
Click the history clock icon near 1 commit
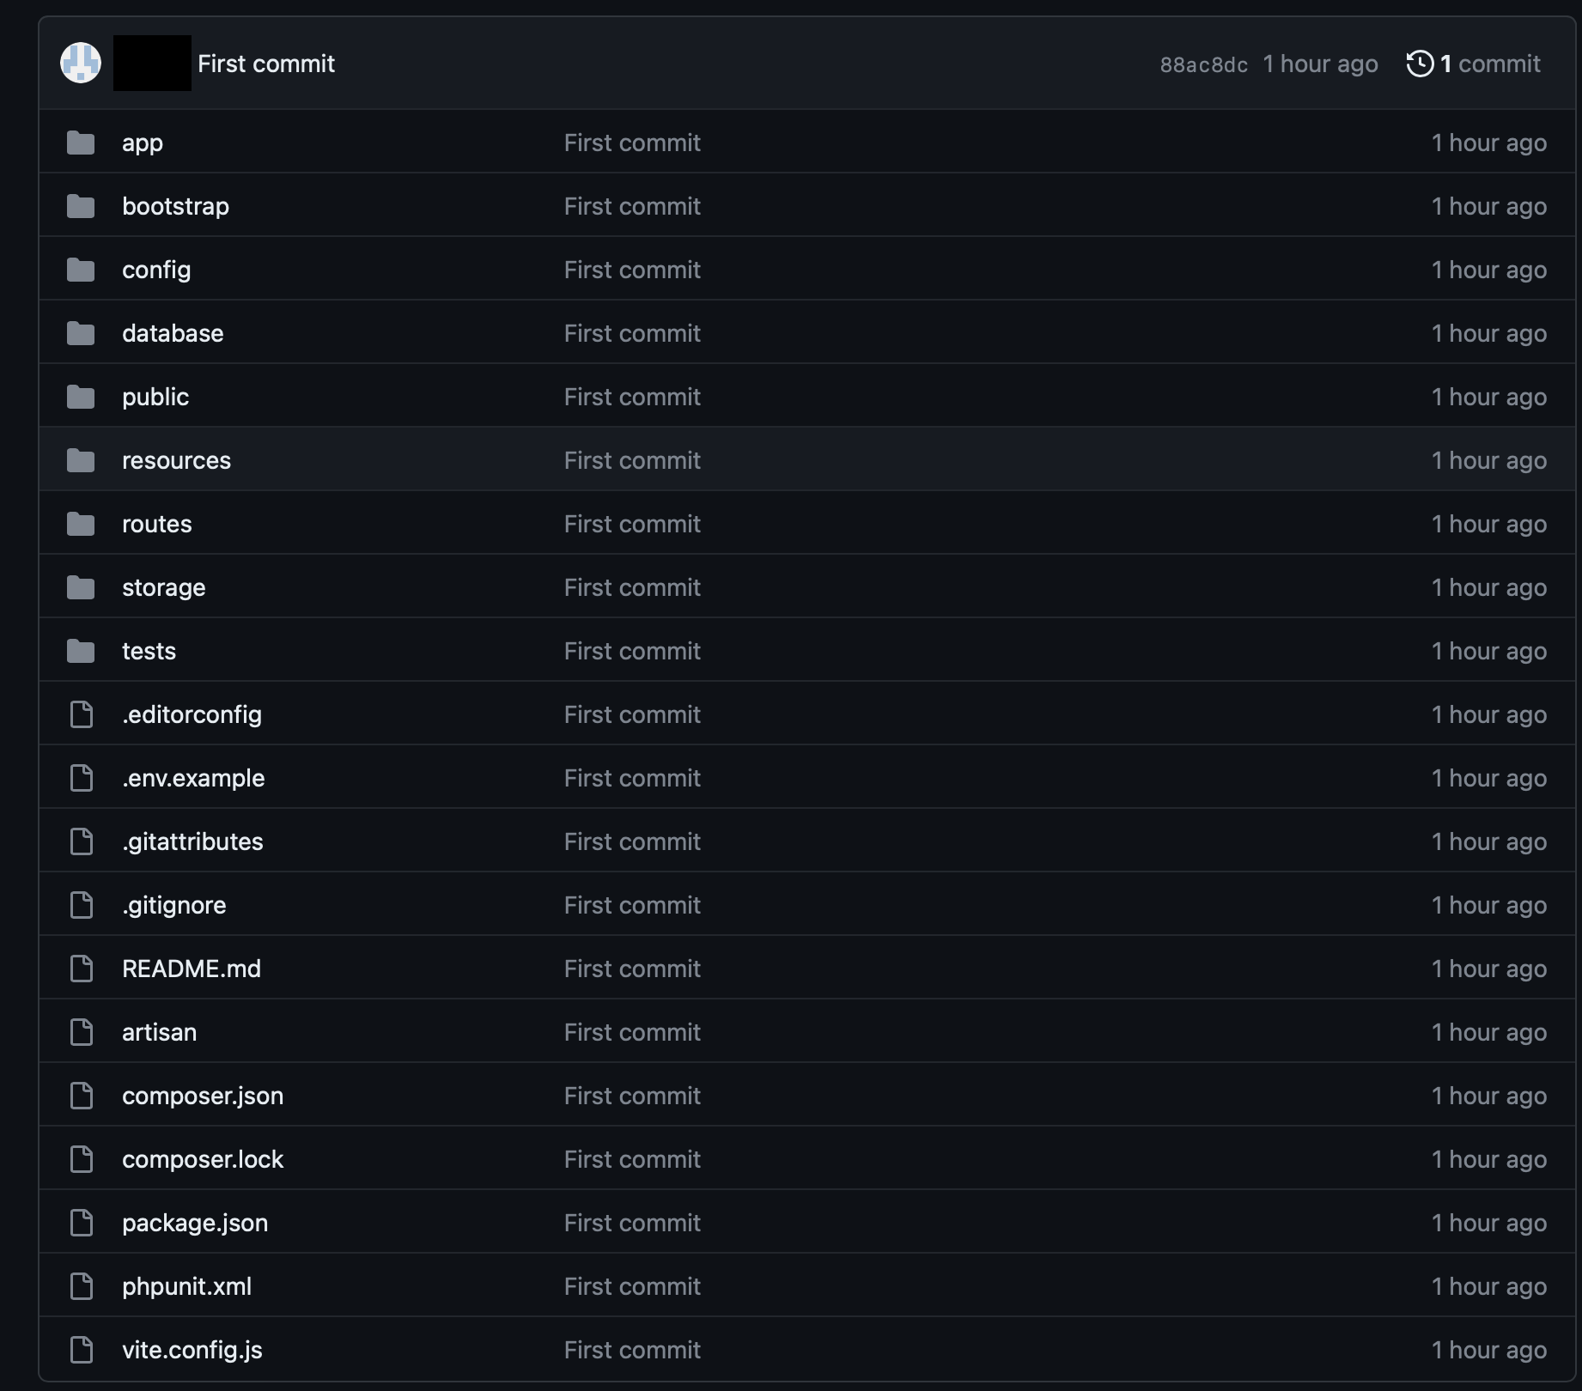tap(1420, 63)
